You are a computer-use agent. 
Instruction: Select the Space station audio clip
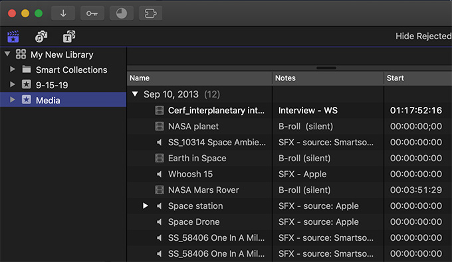pos(195,206)
